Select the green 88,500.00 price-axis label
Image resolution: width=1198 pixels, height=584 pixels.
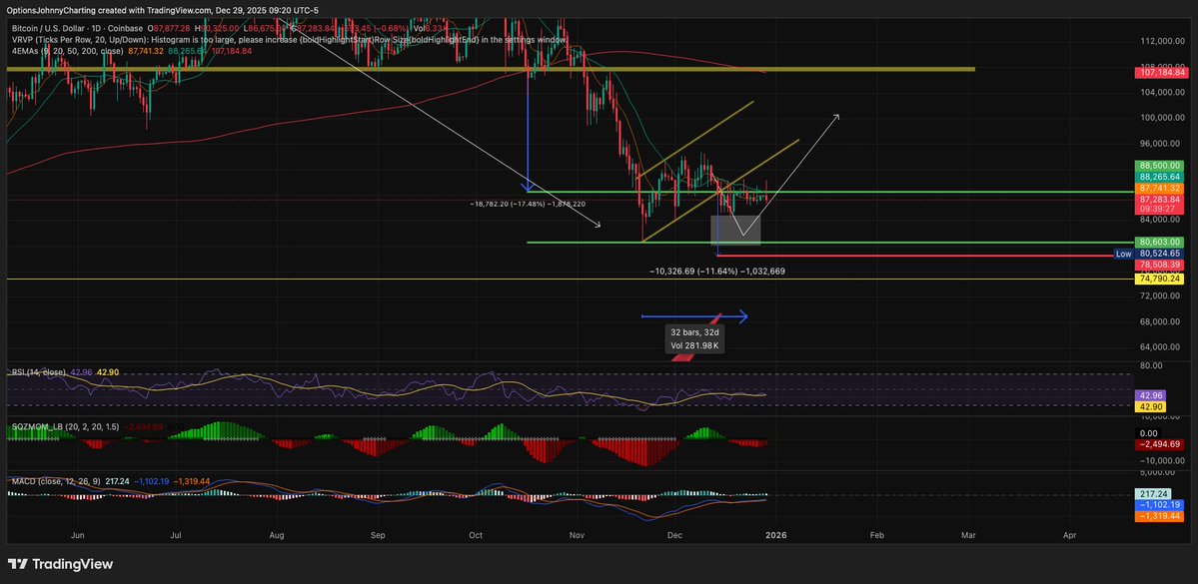point(1160,165)
